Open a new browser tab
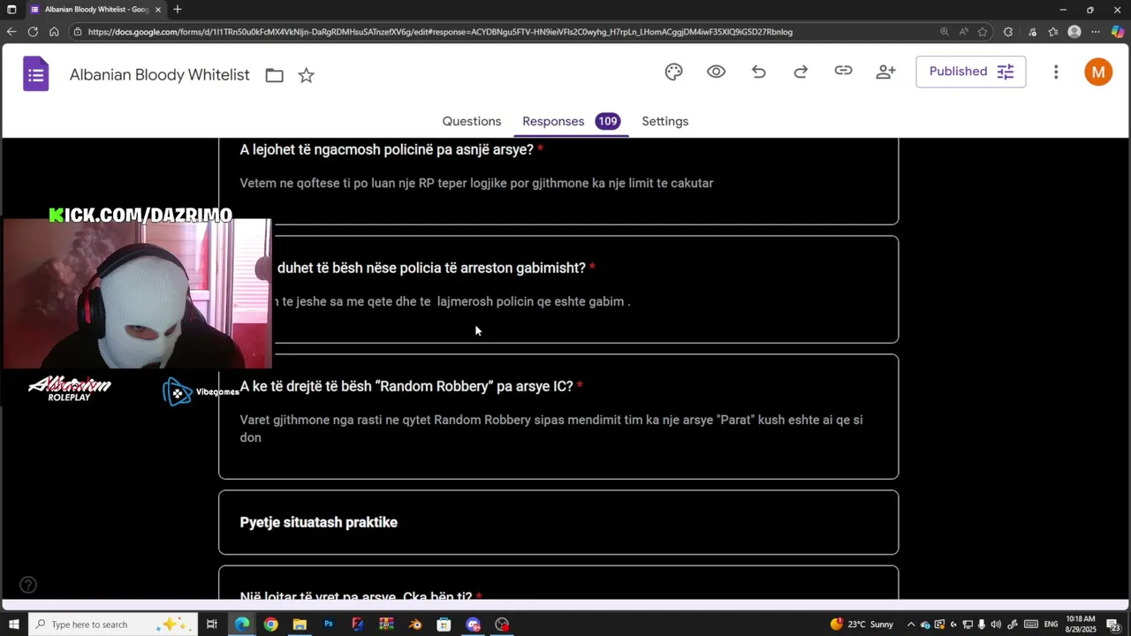The image size is (1131, 636). coord(178,10)
